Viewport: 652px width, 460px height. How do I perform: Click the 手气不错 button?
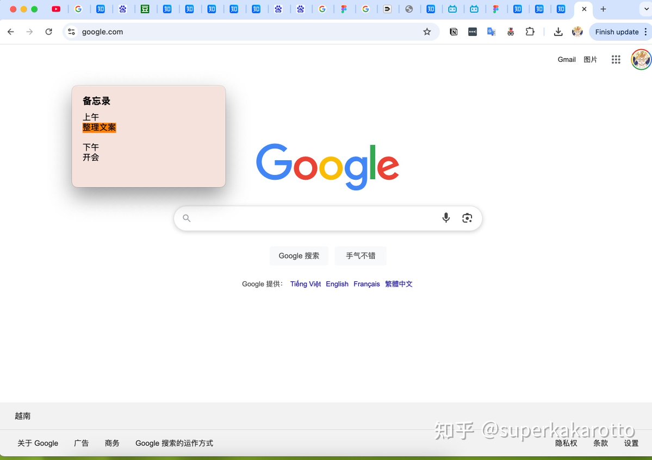click(361, 256)
